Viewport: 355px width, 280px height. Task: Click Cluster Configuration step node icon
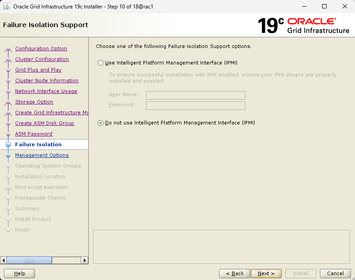click(8, 60)
